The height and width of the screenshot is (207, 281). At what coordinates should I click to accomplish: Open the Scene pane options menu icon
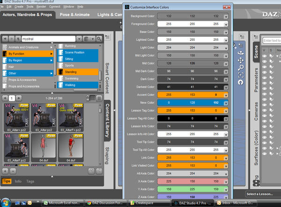[256, 37]
